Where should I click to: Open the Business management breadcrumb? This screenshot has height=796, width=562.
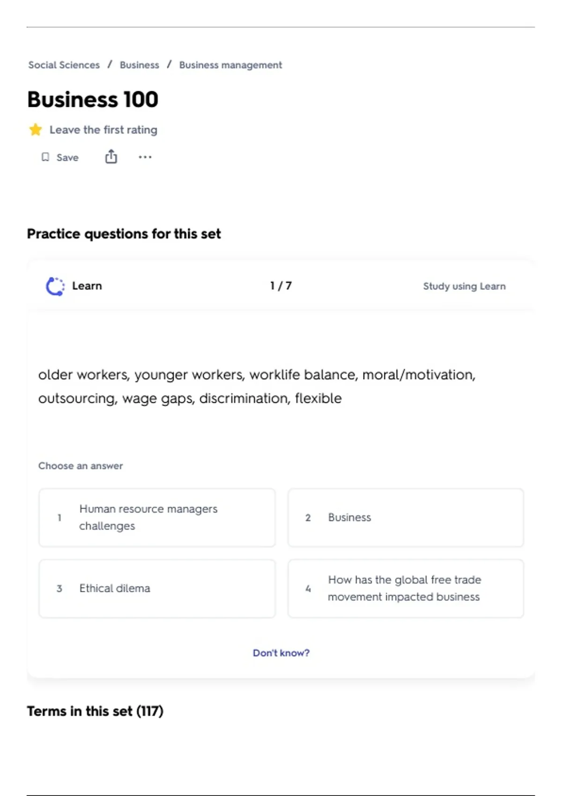230,65
